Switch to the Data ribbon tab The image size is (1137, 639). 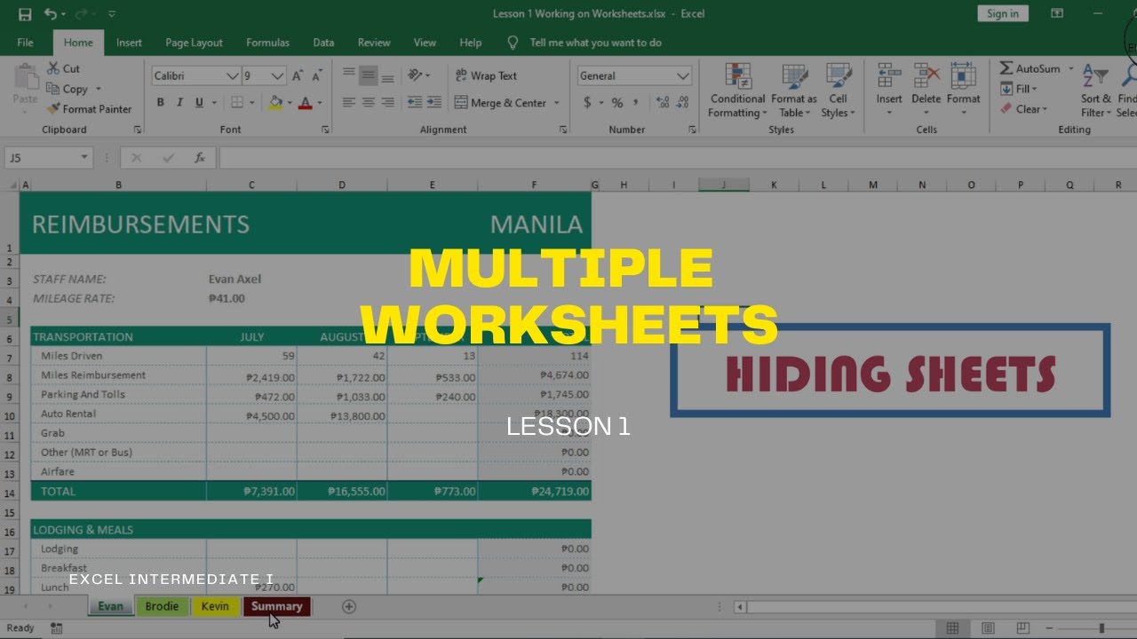click(323, 43)
